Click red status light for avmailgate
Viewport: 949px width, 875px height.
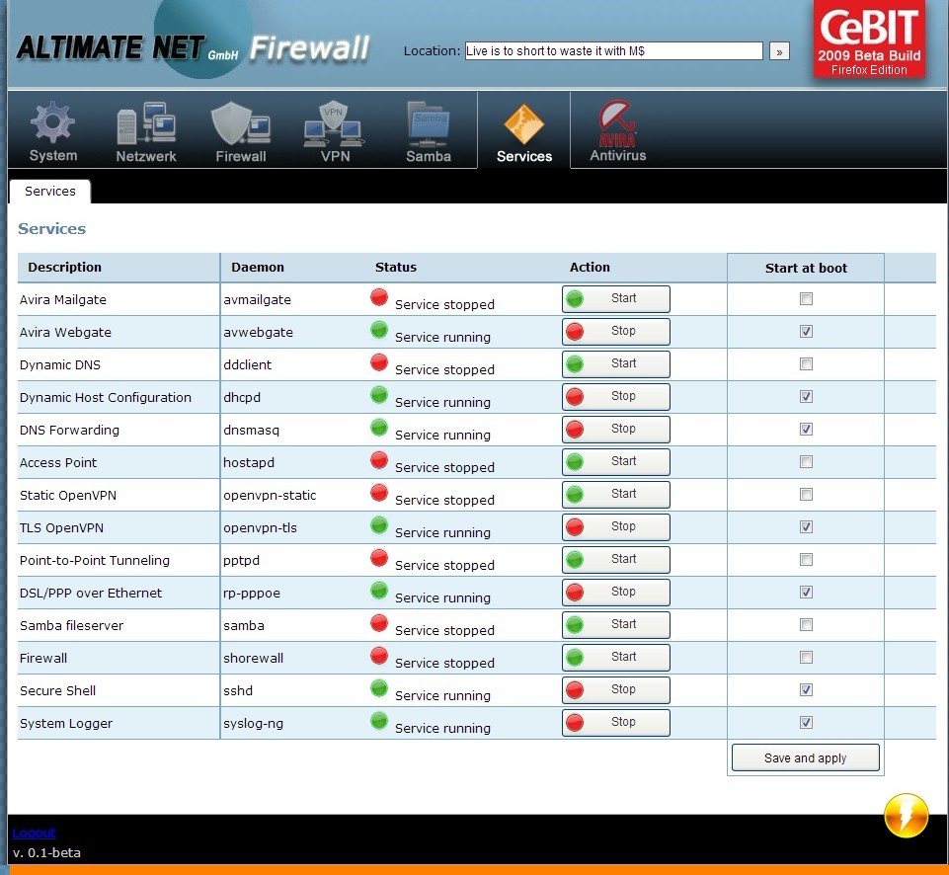(379, 297)
